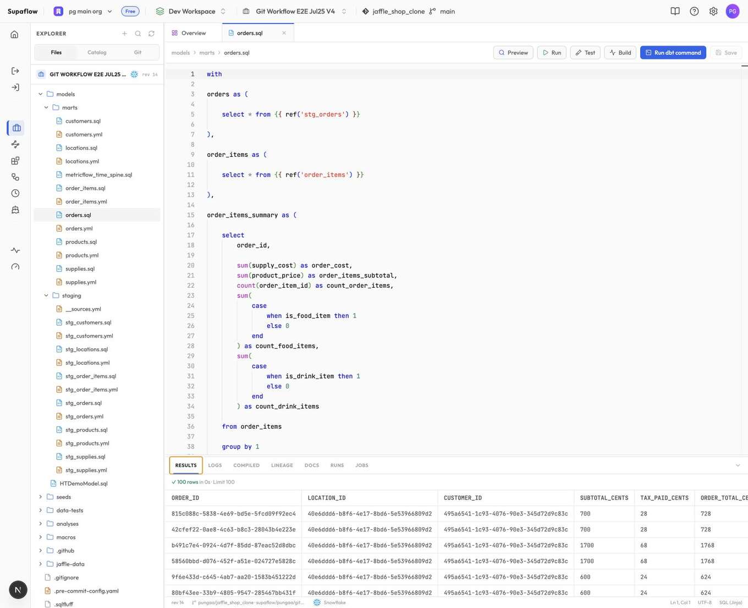Open customers.sql in file tree
This screenshot has height=608, width=748.
pyautogui.click(x=82, y=121)
